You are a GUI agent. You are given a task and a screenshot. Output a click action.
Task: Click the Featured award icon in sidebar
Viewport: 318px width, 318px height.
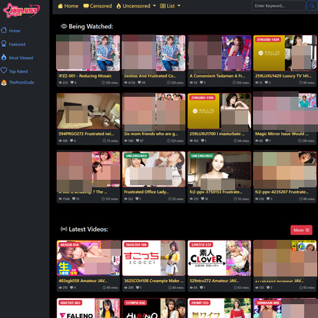[x=3, y=44]
